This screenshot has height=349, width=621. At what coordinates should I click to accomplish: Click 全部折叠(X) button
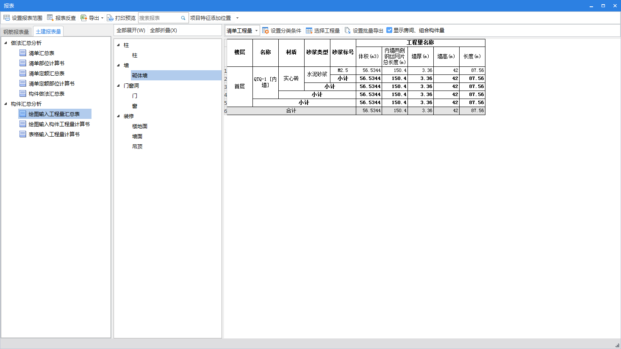(x=164, y=30)
